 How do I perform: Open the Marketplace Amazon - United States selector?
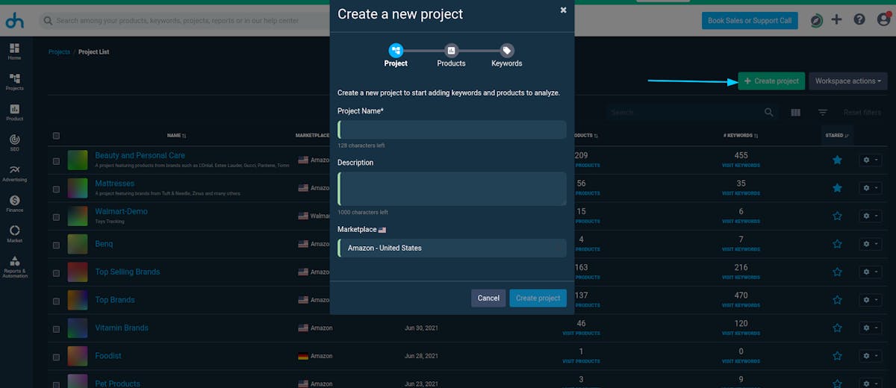click(452, 248)
